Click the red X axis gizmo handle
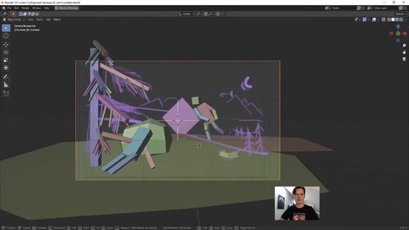This screenshot has width=409, height=230. pyautogui.click(x=405, y=33)
